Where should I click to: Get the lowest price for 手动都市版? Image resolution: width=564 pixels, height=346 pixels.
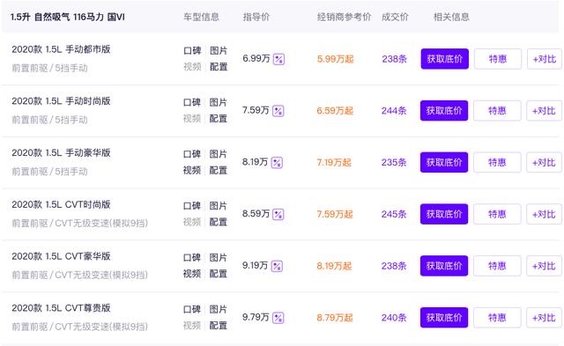point(444,59)
